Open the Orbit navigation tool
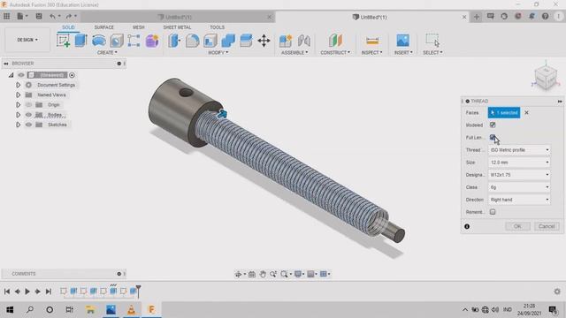This screenshot has width=566, height=318. [238, 275]
